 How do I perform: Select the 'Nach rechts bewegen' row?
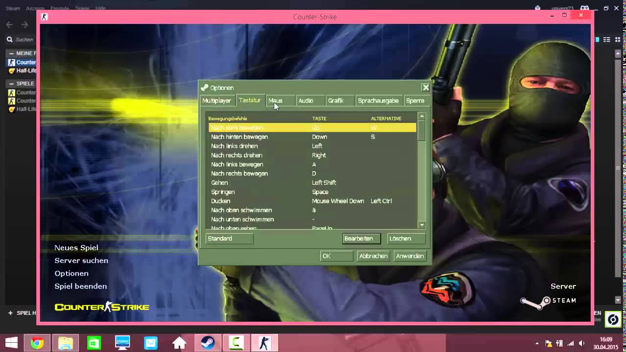[312, 174]
